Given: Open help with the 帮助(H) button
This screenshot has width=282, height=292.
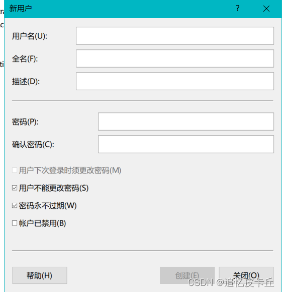Looking at the screenshot, I should pos(40,275).
